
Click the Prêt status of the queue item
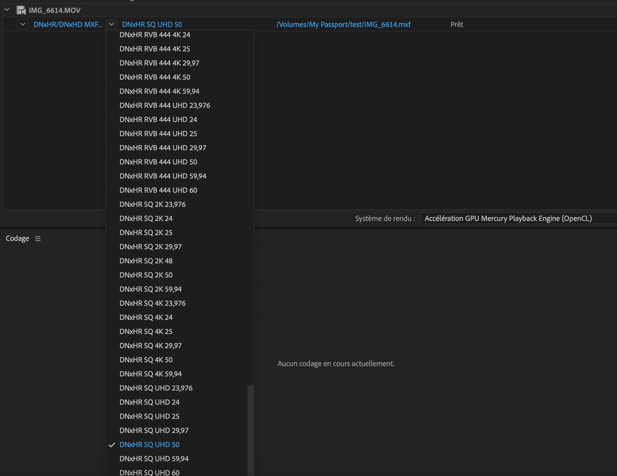click(x=457, y=24)
